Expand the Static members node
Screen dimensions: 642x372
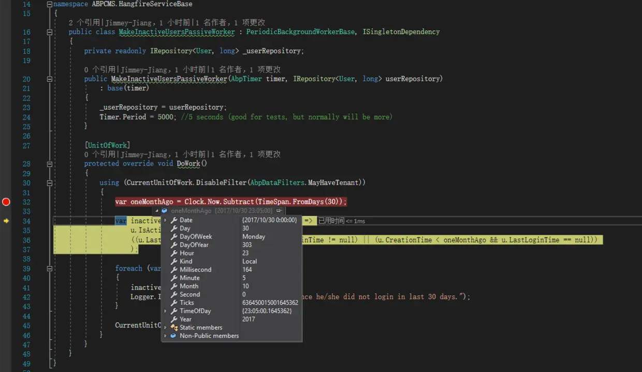pyautogui.click(x=166, y=328)
